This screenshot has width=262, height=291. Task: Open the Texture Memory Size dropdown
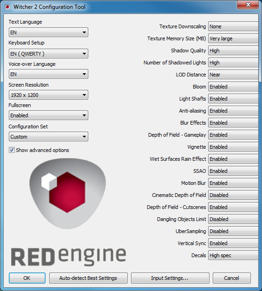pyautogui.click(x=233, y=38)
